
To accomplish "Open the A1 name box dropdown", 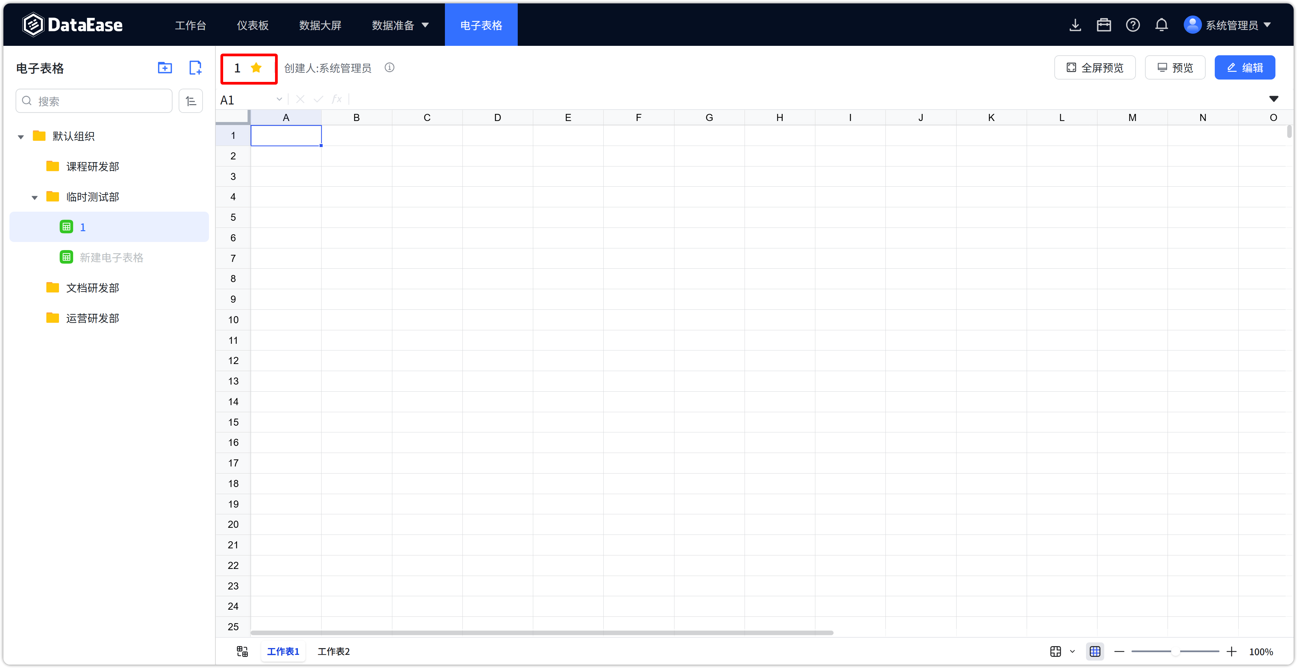I will 279,99.
